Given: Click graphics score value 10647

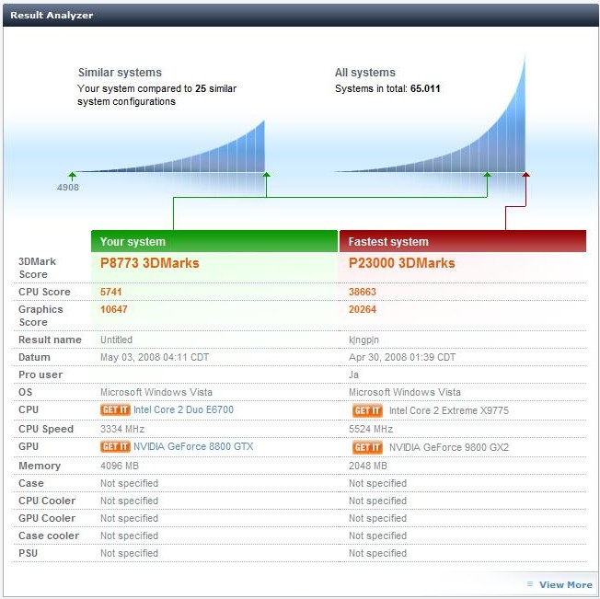Looking at the screenshot, I should pos(113,309).
